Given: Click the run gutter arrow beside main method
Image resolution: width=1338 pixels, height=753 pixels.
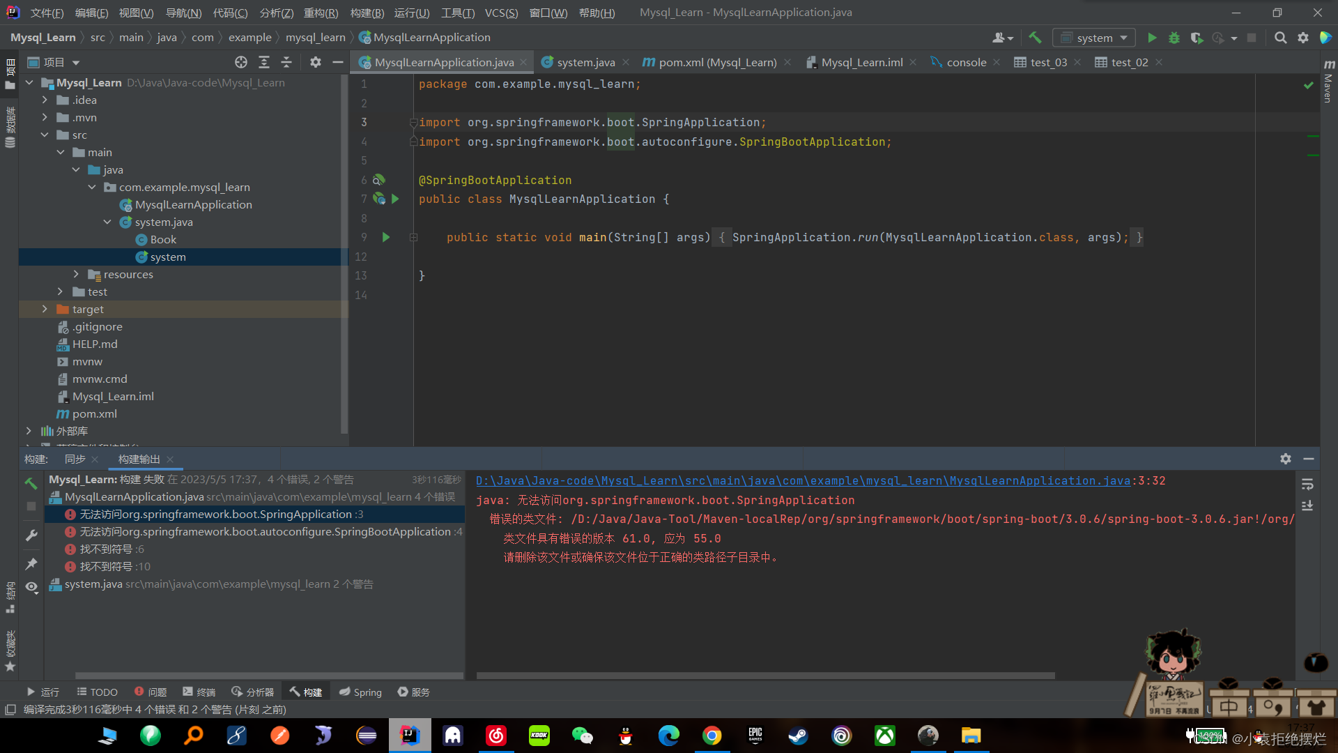Looking at the screenshot, I should pyautogui.click(x=386, y=238).
